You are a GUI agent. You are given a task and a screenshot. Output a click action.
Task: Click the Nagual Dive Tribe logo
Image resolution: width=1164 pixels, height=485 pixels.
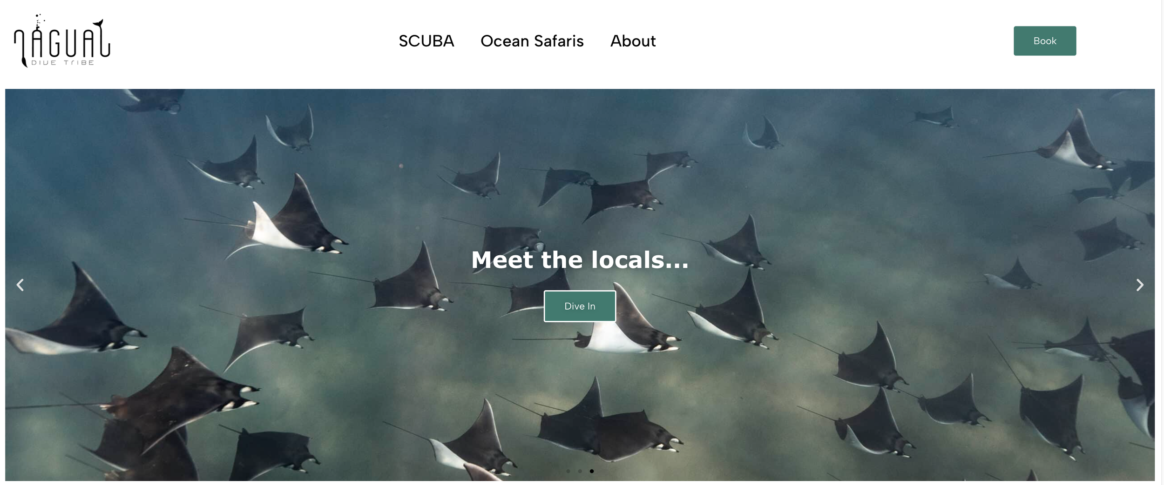coord(62,41)
